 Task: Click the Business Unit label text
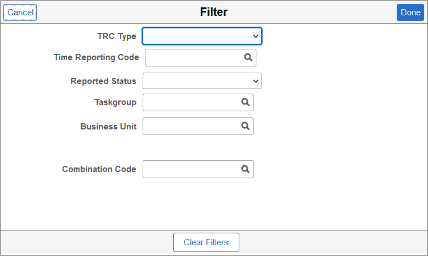click(x=108, y=126)
